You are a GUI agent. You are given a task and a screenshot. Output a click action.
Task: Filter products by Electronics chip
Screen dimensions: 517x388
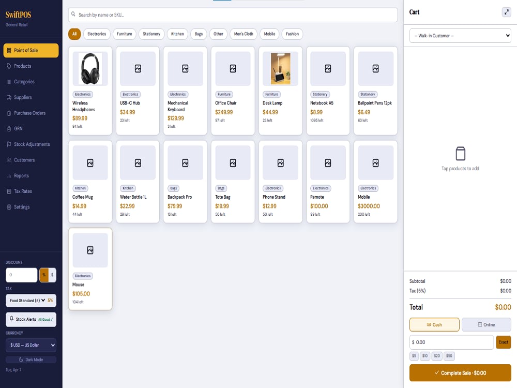tap(97, 34)
